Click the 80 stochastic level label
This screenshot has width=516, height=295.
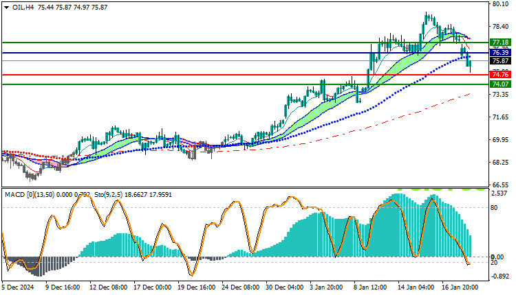coord(494,208)
